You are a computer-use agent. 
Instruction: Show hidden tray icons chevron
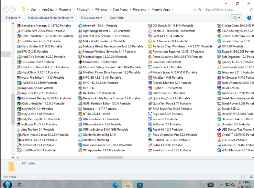pos(221,184)
